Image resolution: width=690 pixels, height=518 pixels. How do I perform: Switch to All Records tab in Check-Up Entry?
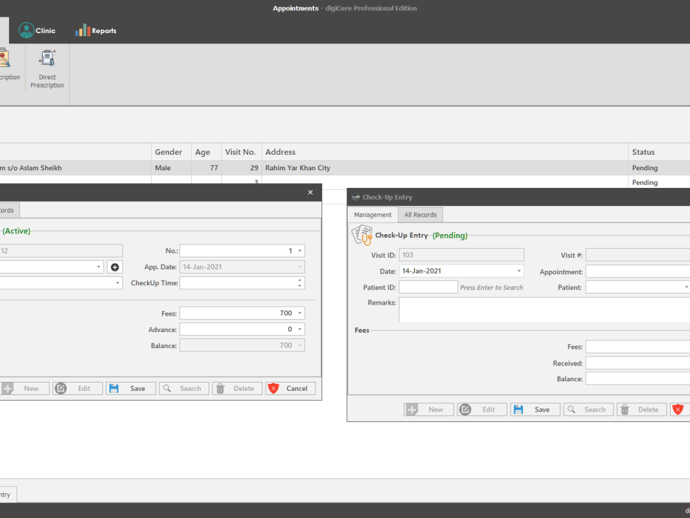coord(420,215)
